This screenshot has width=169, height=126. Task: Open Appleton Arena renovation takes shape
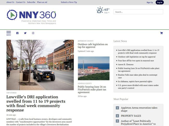[139, 109]
